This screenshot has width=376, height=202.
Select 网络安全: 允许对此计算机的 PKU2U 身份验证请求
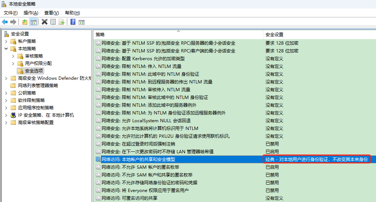(x=166, y=136)
